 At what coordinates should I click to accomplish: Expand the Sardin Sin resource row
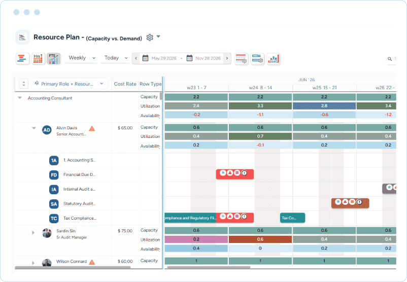(x=33, y=232)
